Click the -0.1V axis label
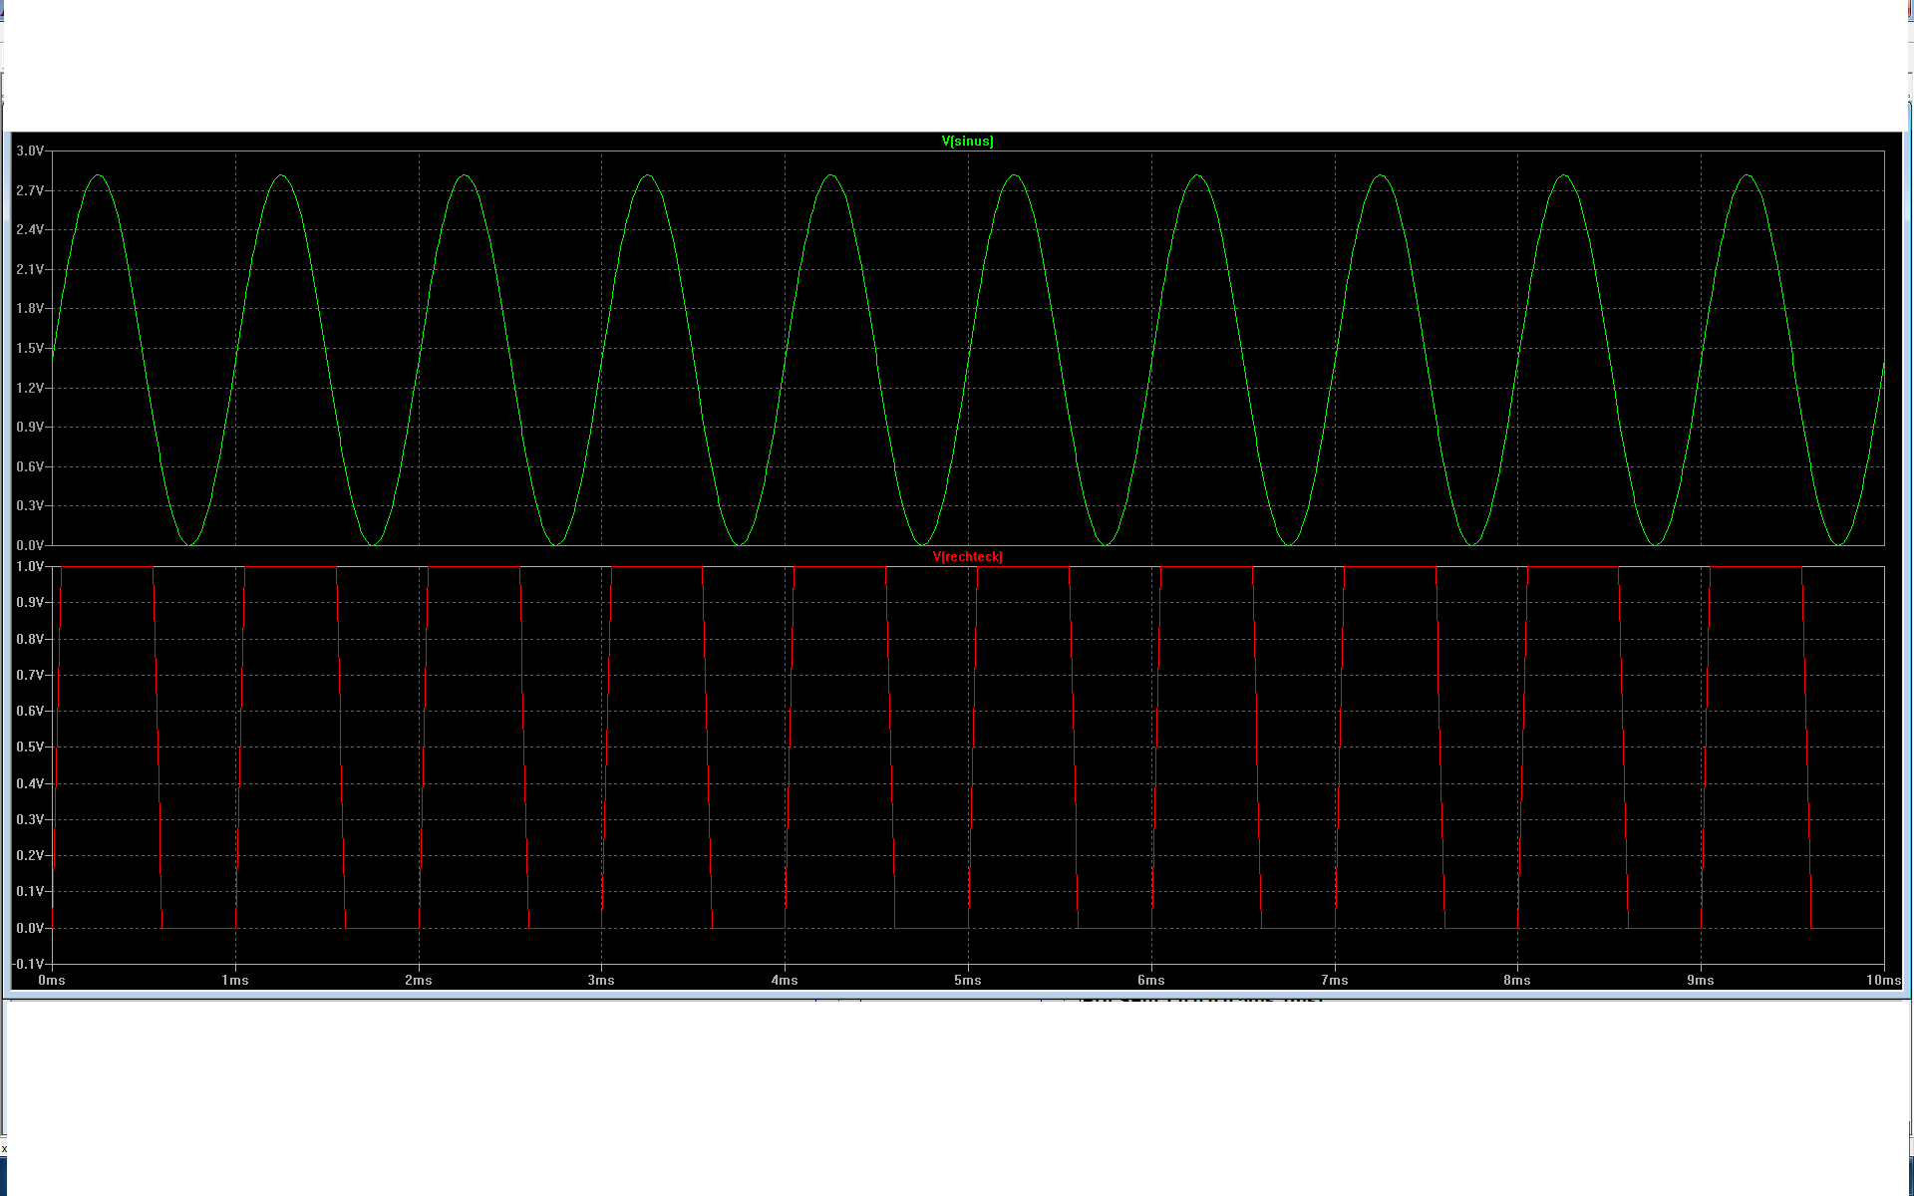1914x1196 pixels. tap(28, 964)
